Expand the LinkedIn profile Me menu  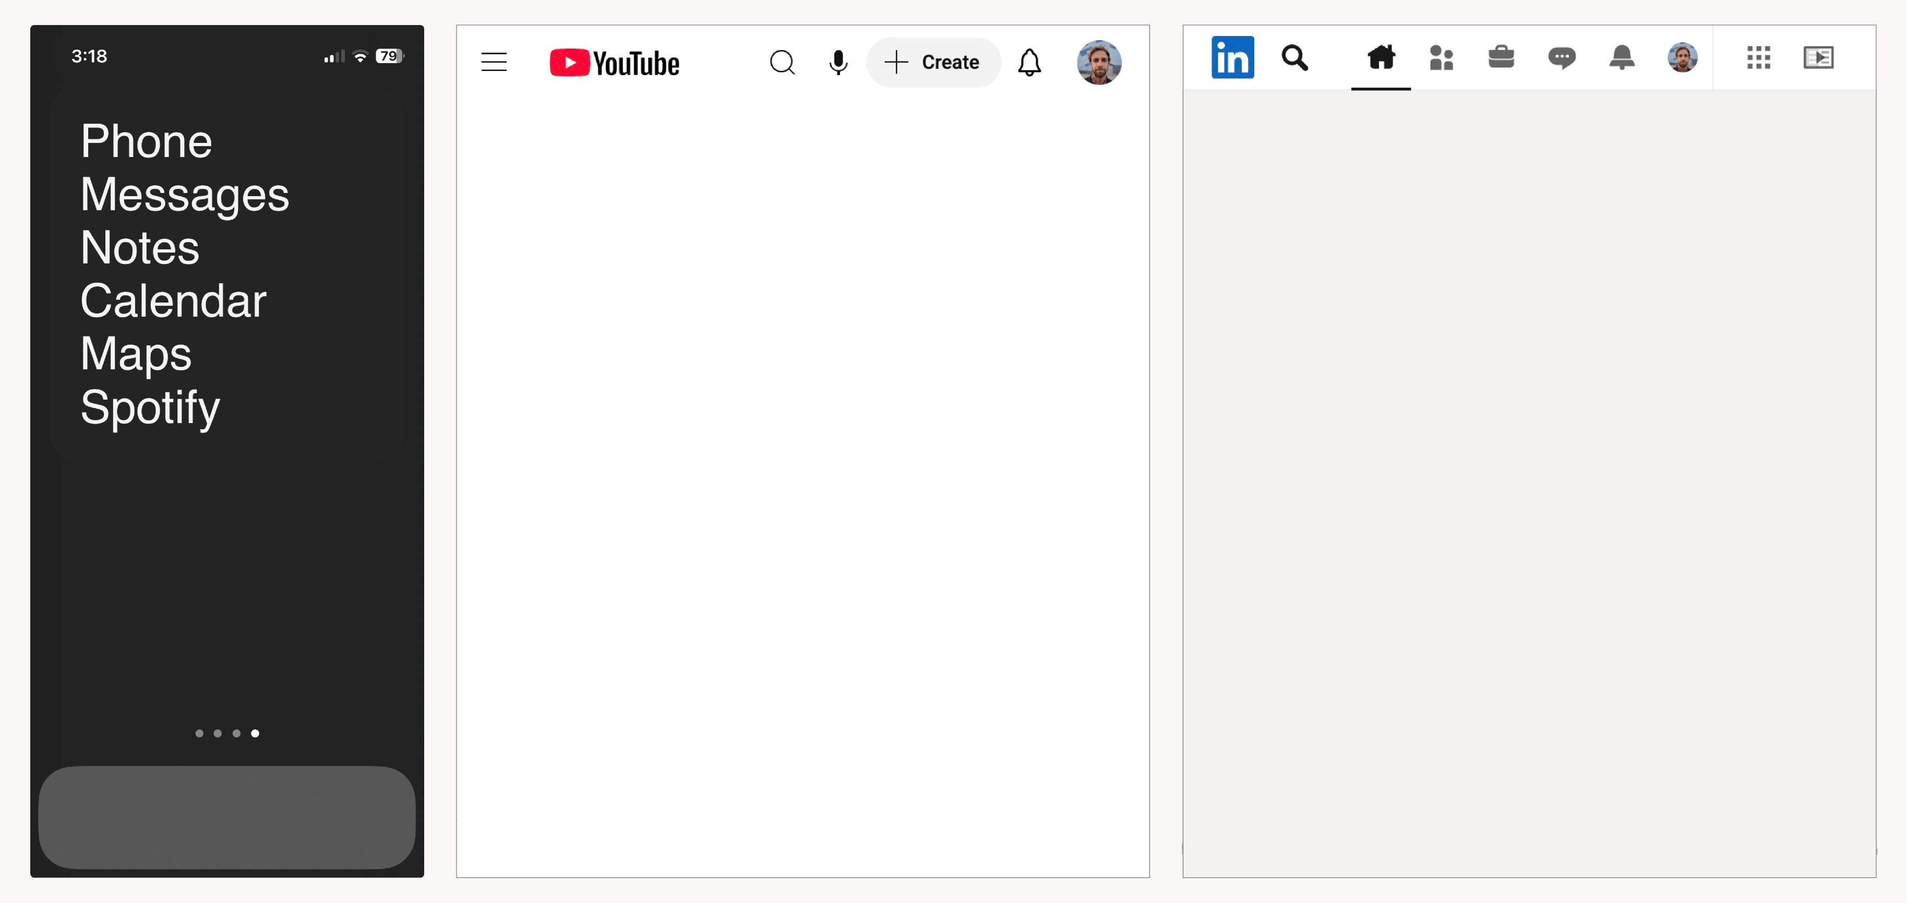pos(1682,57)
